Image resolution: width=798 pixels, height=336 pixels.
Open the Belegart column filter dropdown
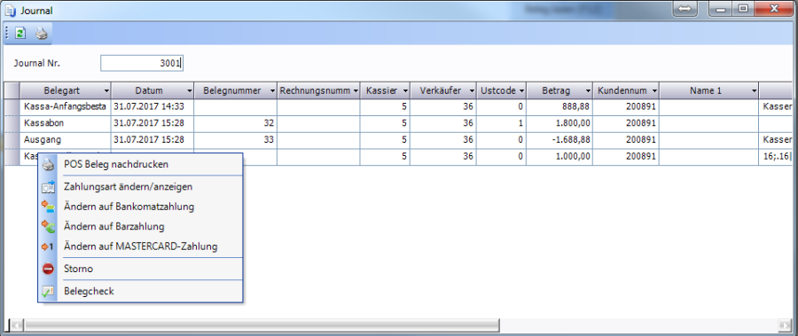tap(106, 90)
